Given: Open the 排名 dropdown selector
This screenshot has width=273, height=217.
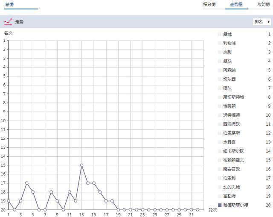Looking at the screenshot, I should (261, 22).
